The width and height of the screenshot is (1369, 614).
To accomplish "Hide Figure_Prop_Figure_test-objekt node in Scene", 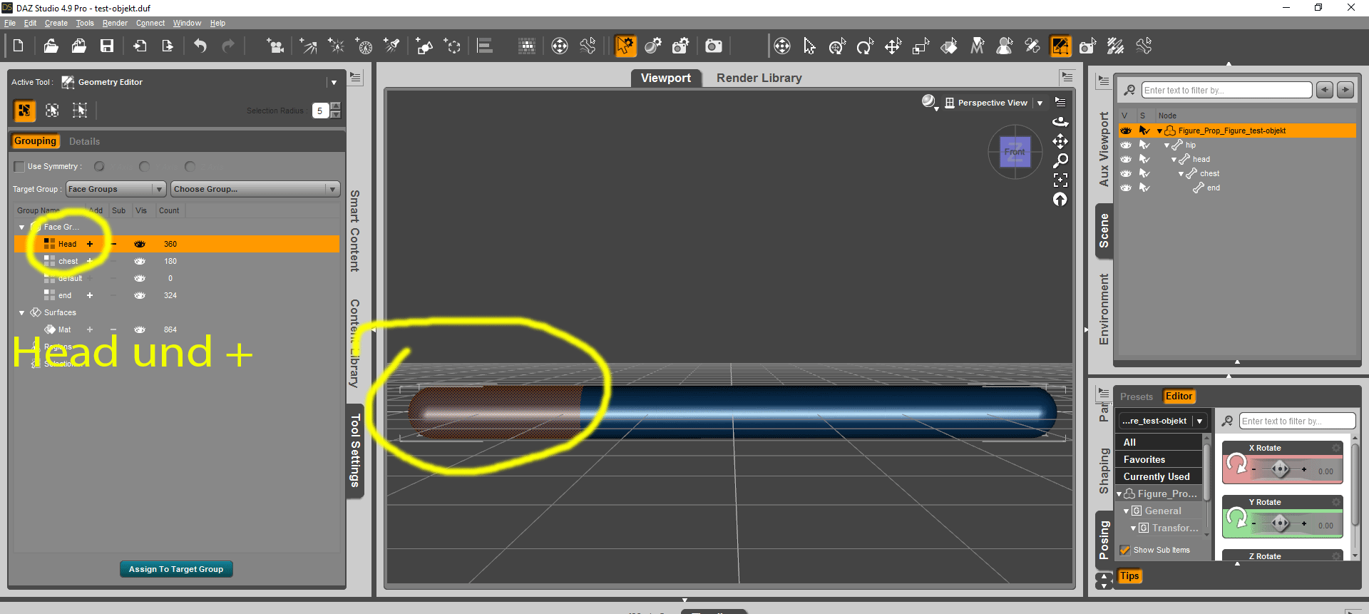I will [1126, 131].
